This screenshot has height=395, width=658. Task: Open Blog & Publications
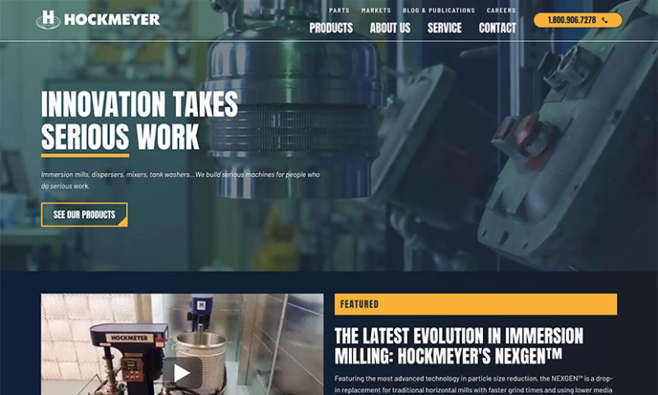click(x=438, y=11)
